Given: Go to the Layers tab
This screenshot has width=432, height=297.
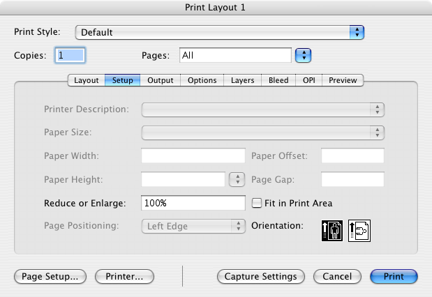Looking at the screenshot, I should click(x=243, y=80).
